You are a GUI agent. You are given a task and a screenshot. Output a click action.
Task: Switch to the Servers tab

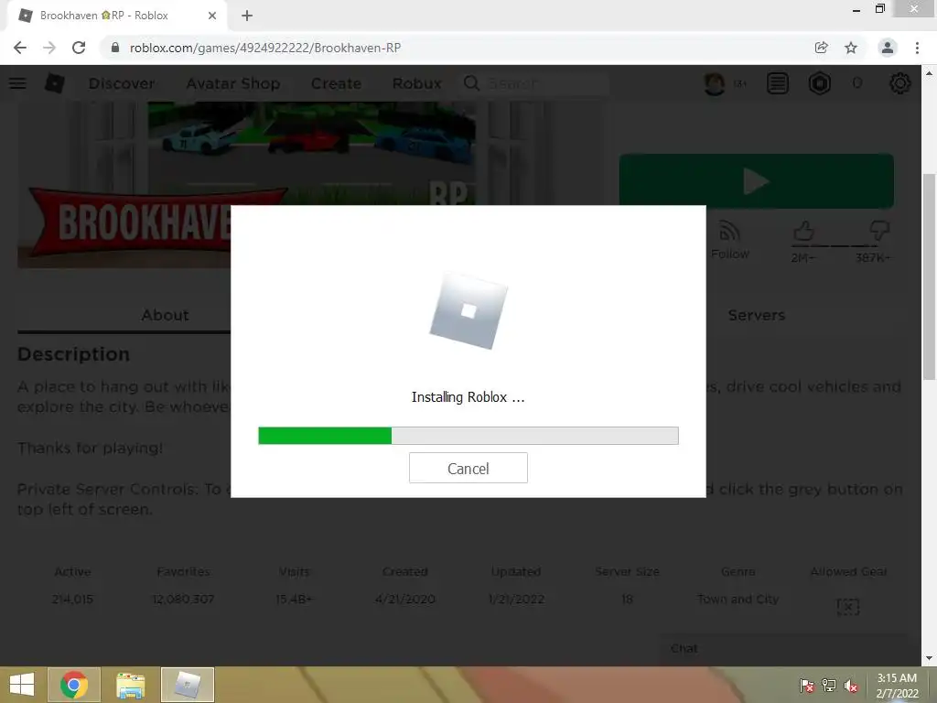coord(757,315)
